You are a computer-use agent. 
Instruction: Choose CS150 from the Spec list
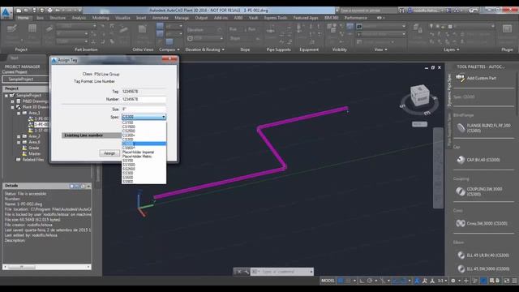[144, 122]
